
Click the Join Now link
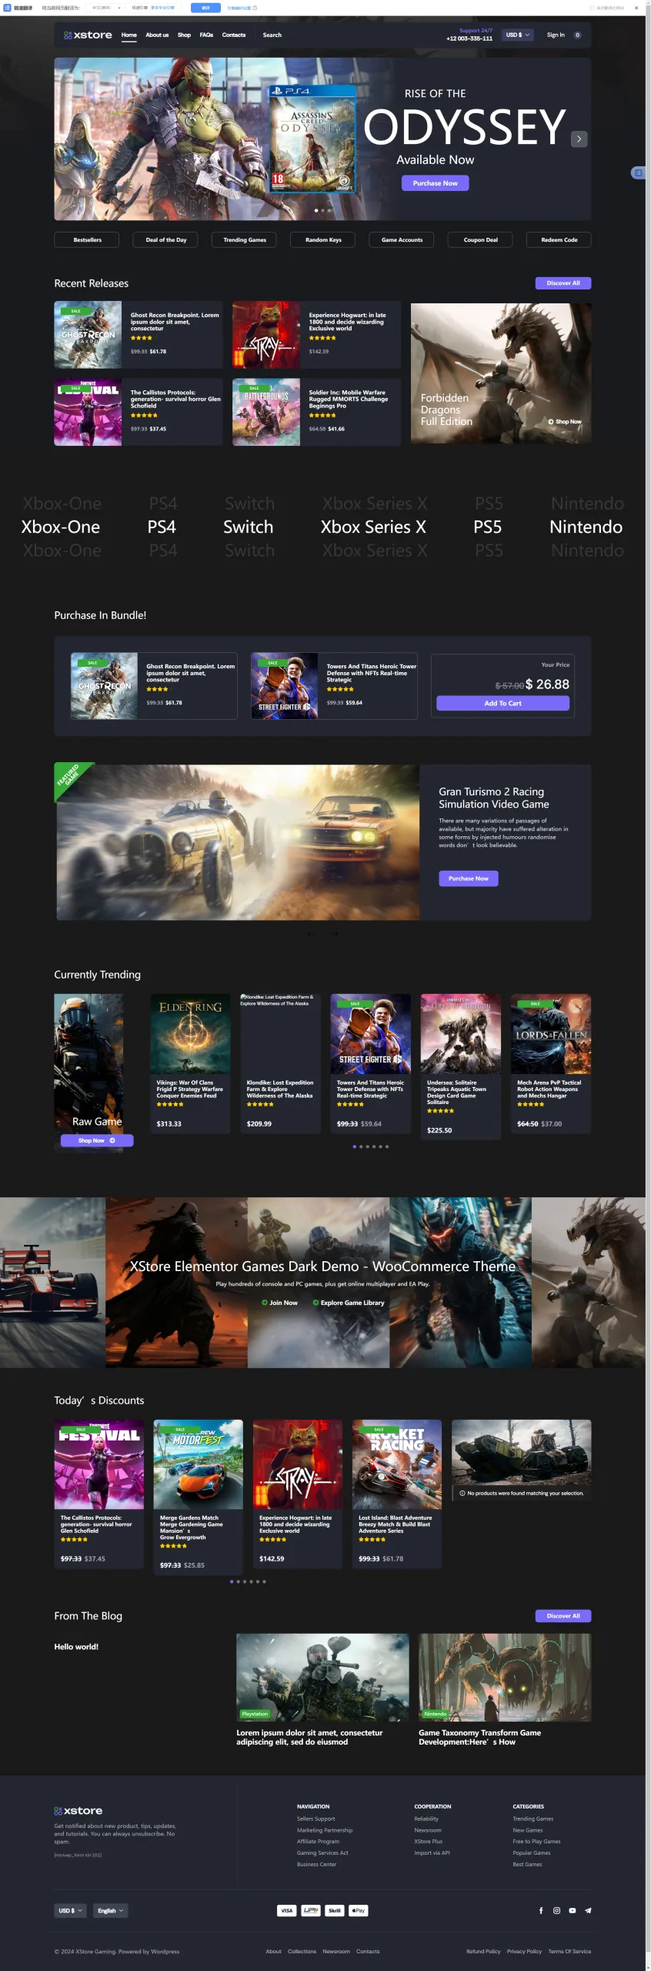[x=279, y=1303]
